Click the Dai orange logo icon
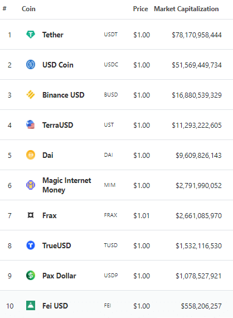 point(31,155)
